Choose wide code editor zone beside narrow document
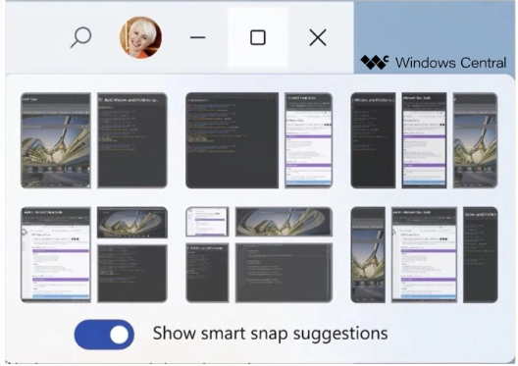Screen dimensions: 518x366 232,140
